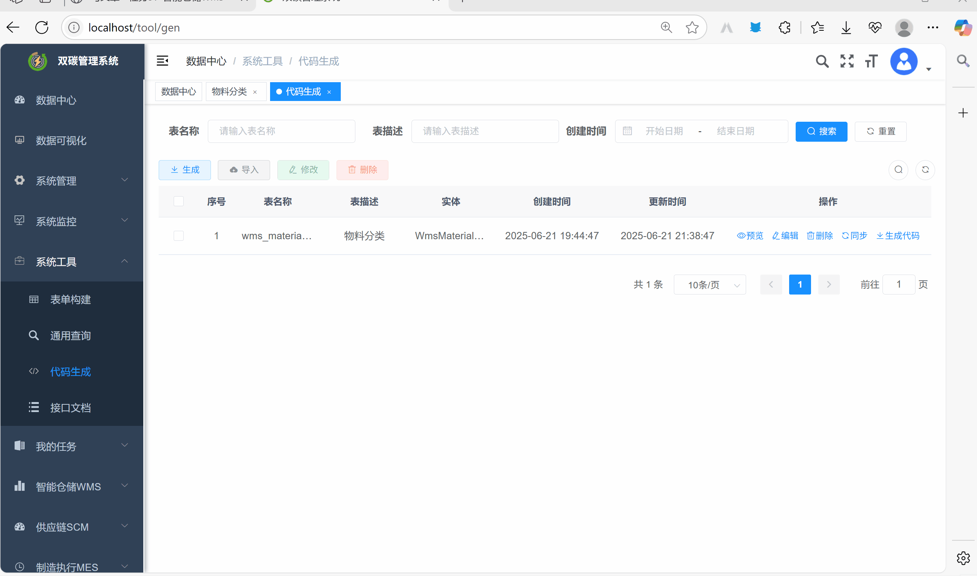Open the 10条/页 page size dropdown
This screenshot has height=576, width=977.
coord(710,285)
